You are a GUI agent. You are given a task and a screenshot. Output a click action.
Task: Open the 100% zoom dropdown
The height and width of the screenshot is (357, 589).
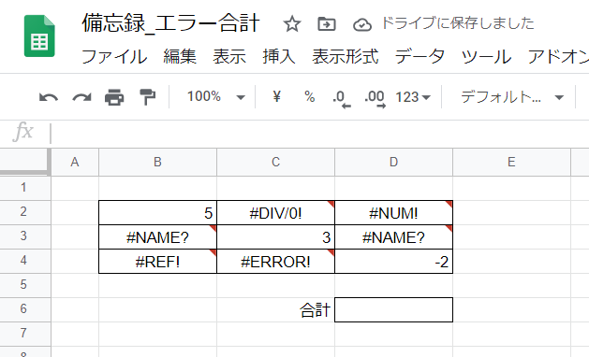click(x=216, y=97)
